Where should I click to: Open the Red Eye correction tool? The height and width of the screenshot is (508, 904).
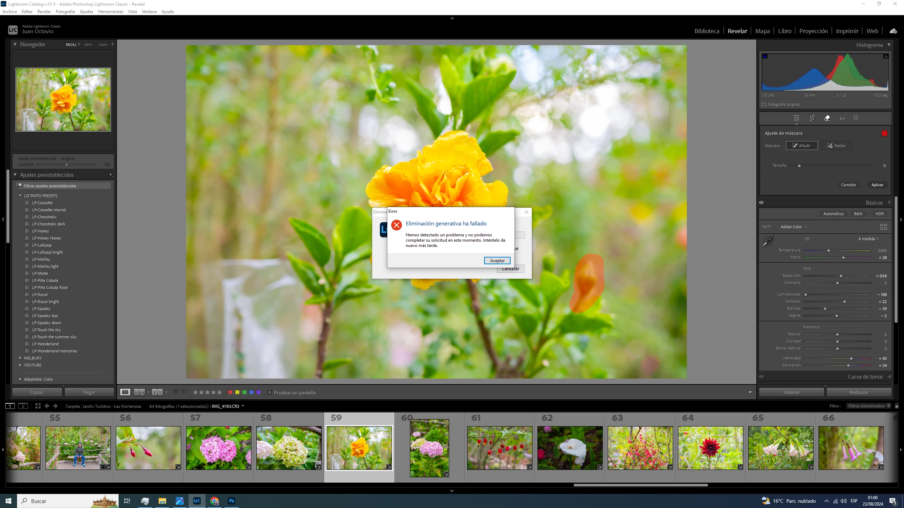(842, 118)
